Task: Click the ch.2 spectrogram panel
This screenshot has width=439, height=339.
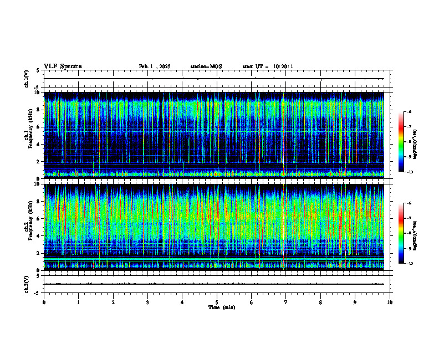Action: click(x=213, y=227)
